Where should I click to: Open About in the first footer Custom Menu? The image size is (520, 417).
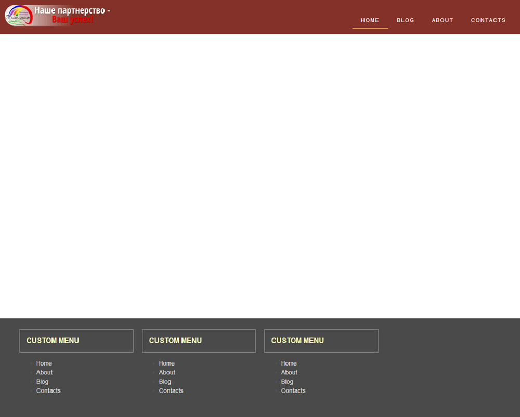coord(44,372)
